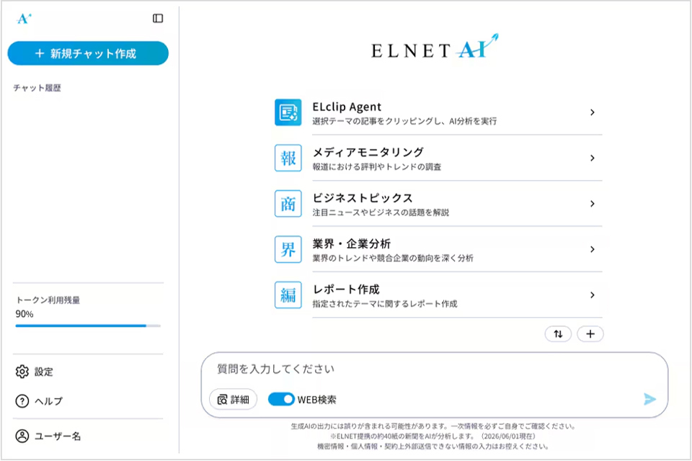
Task: Click the トークン利用残量 label
Action: 48,300
